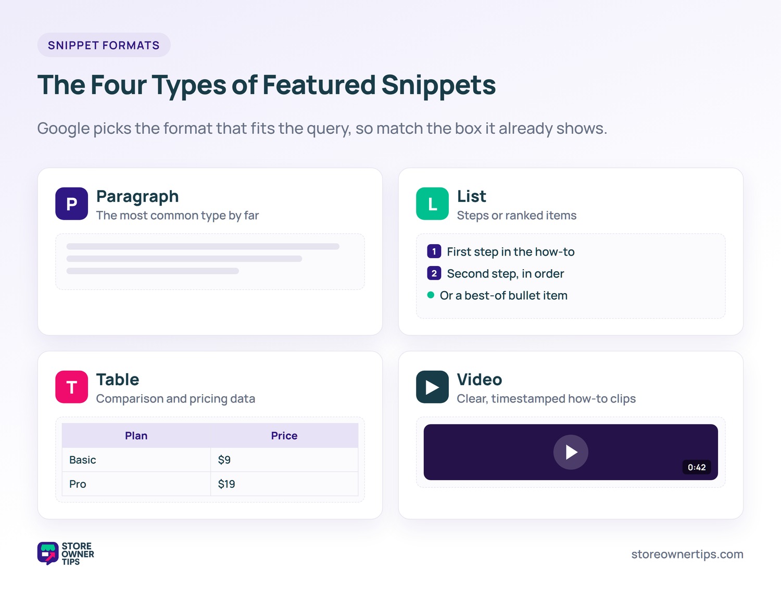Click the "Video" card title
781x606 pixels.
pyautogui.click(x=480, y=380)
